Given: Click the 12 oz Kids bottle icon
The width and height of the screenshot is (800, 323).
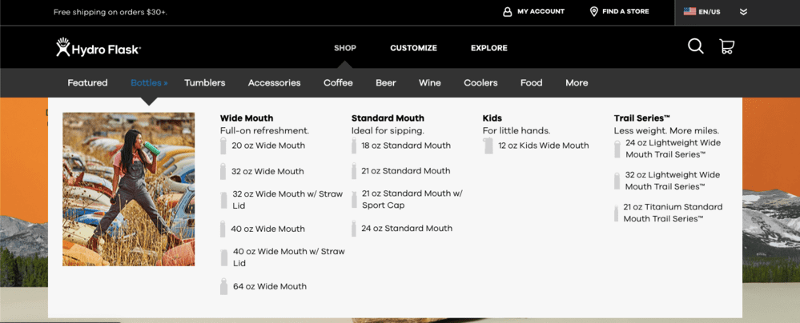Looking at the screenshot, I should [x=488, y=146].
